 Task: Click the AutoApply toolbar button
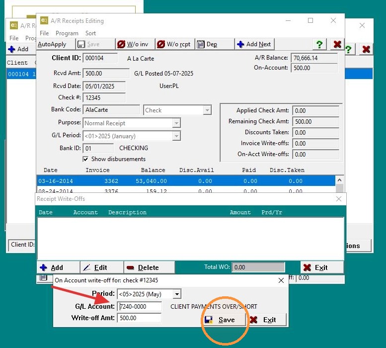[56, 44]
